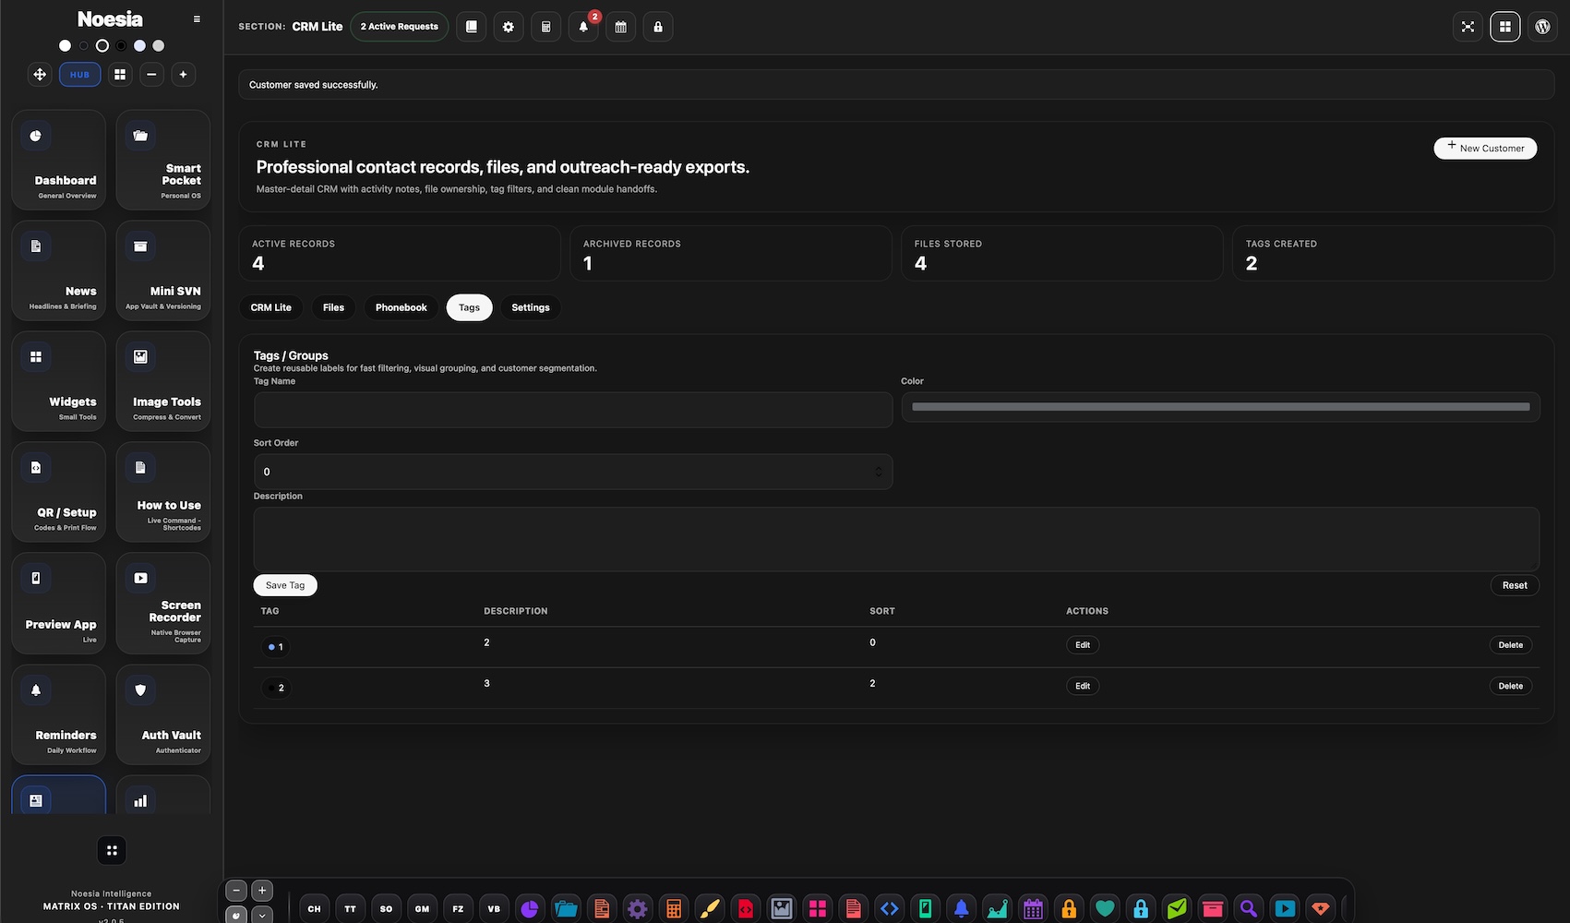
Task: Click the fullscreen expand icon at top right
Action: (1468, 27)
